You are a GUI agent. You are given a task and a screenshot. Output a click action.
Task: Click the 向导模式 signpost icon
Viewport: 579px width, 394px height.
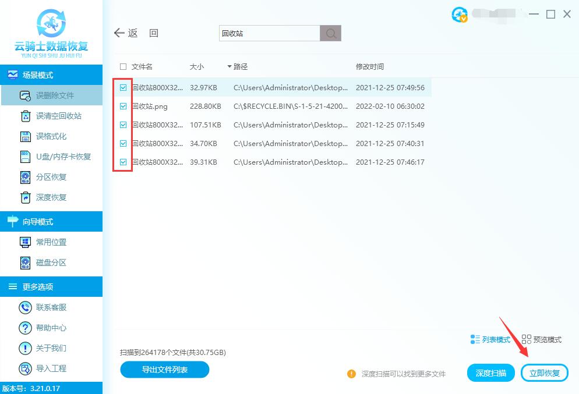point(13,221)
